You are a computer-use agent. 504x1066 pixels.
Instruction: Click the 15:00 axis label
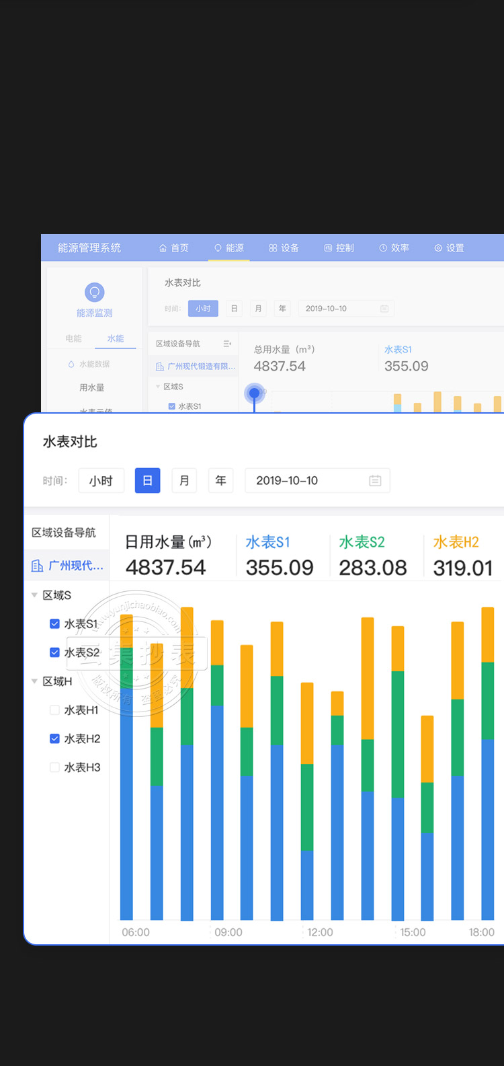click(x=413, y=932)
